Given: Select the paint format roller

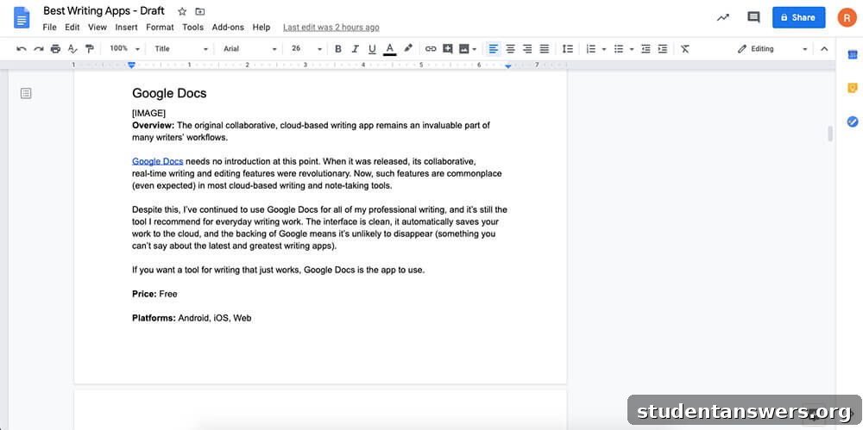Looking at the screenshot, I should [x=90, y=49].
